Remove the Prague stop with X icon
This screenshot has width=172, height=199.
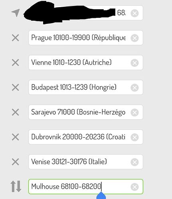coord(16,38)
